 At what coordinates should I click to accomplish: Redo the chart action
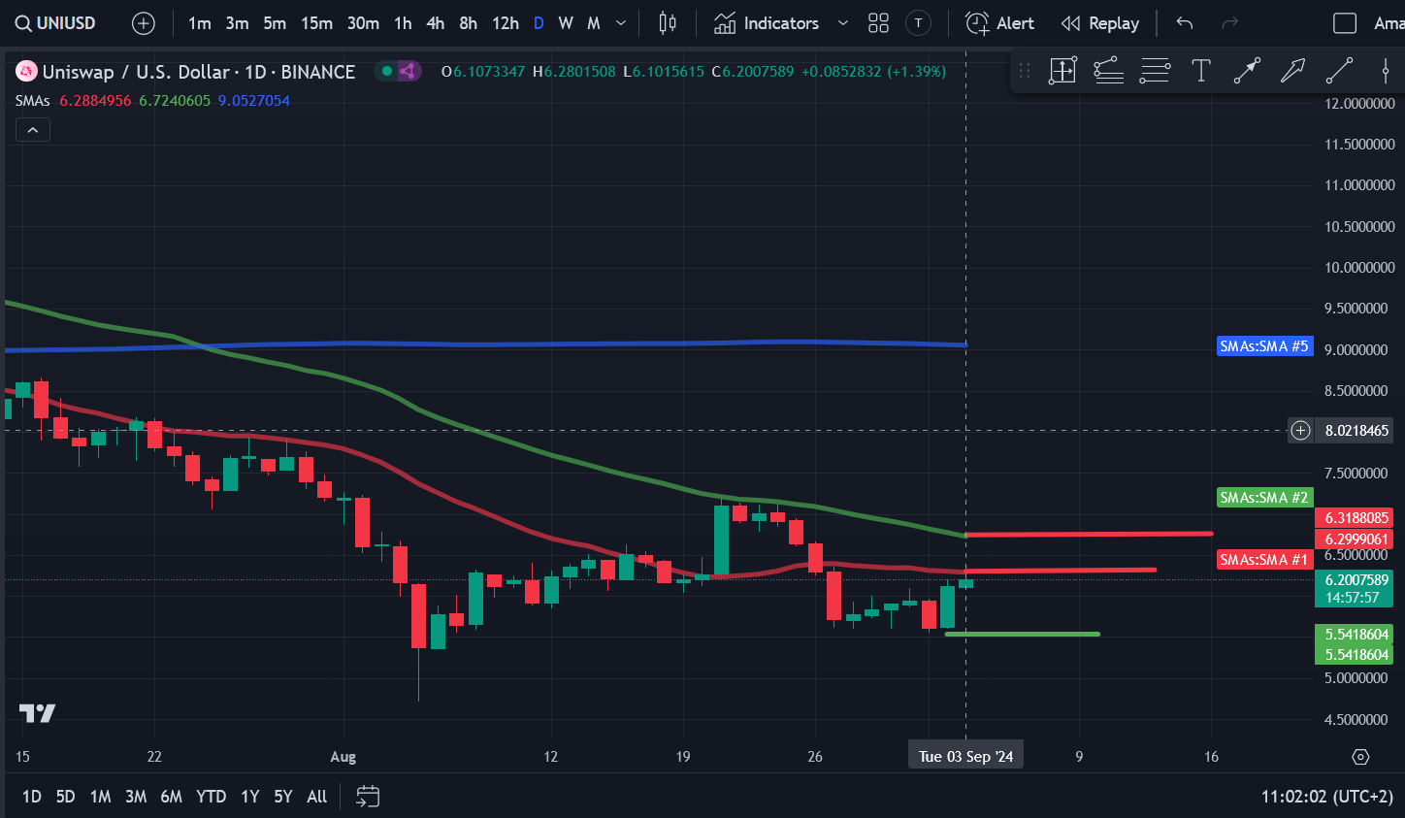tap(1230, 23)
